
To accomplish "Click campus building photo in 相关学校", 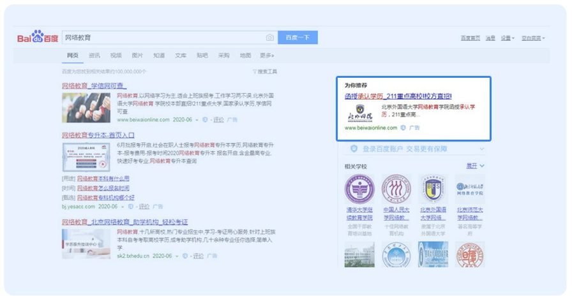I will pyautogui.click(x=359, y=254).
